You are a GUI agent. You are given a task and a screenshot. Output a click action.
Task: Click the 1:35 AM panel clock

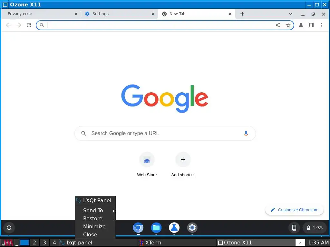pos(318,243)
